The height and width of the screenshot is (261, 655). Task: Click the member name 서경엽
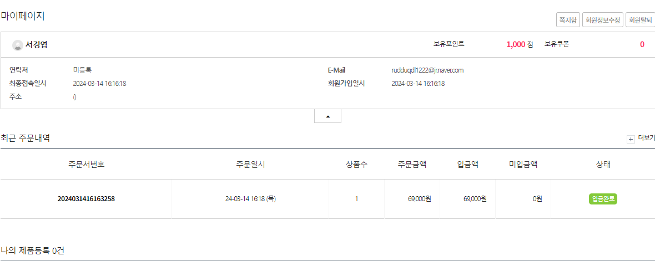37,45
